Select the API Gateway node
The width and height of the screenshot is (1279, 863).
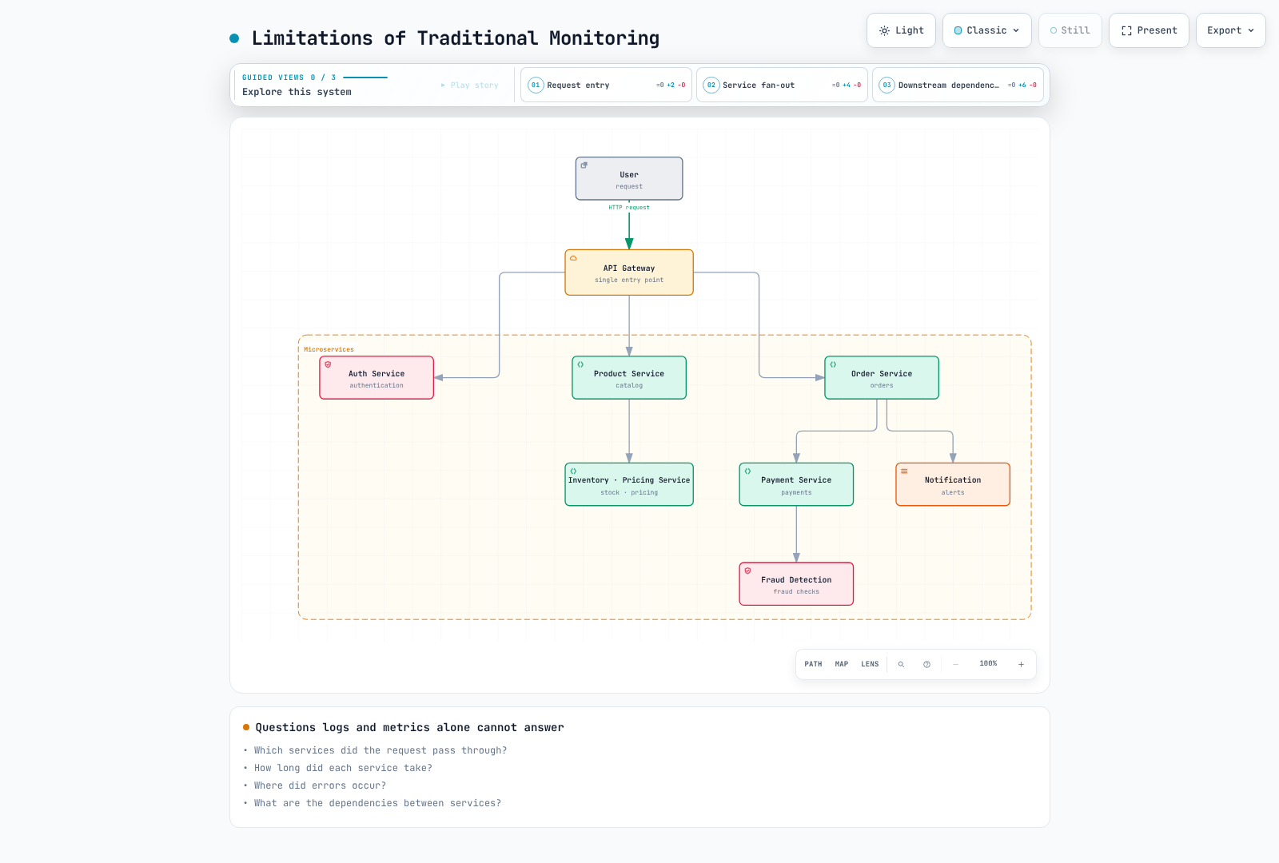tap(629, 272)
